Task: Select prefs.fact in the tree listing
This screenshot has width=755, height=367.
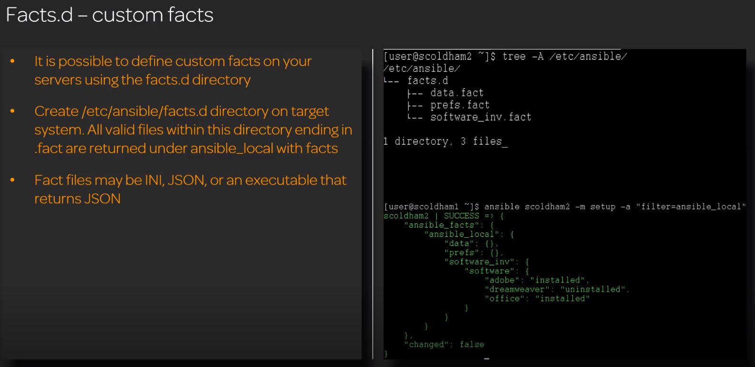Action: (x=459, y=105)
